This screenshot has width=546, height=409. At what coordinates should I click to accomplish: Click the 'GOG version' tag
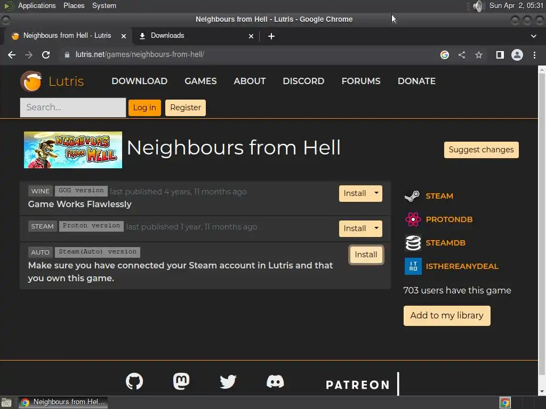81,191
